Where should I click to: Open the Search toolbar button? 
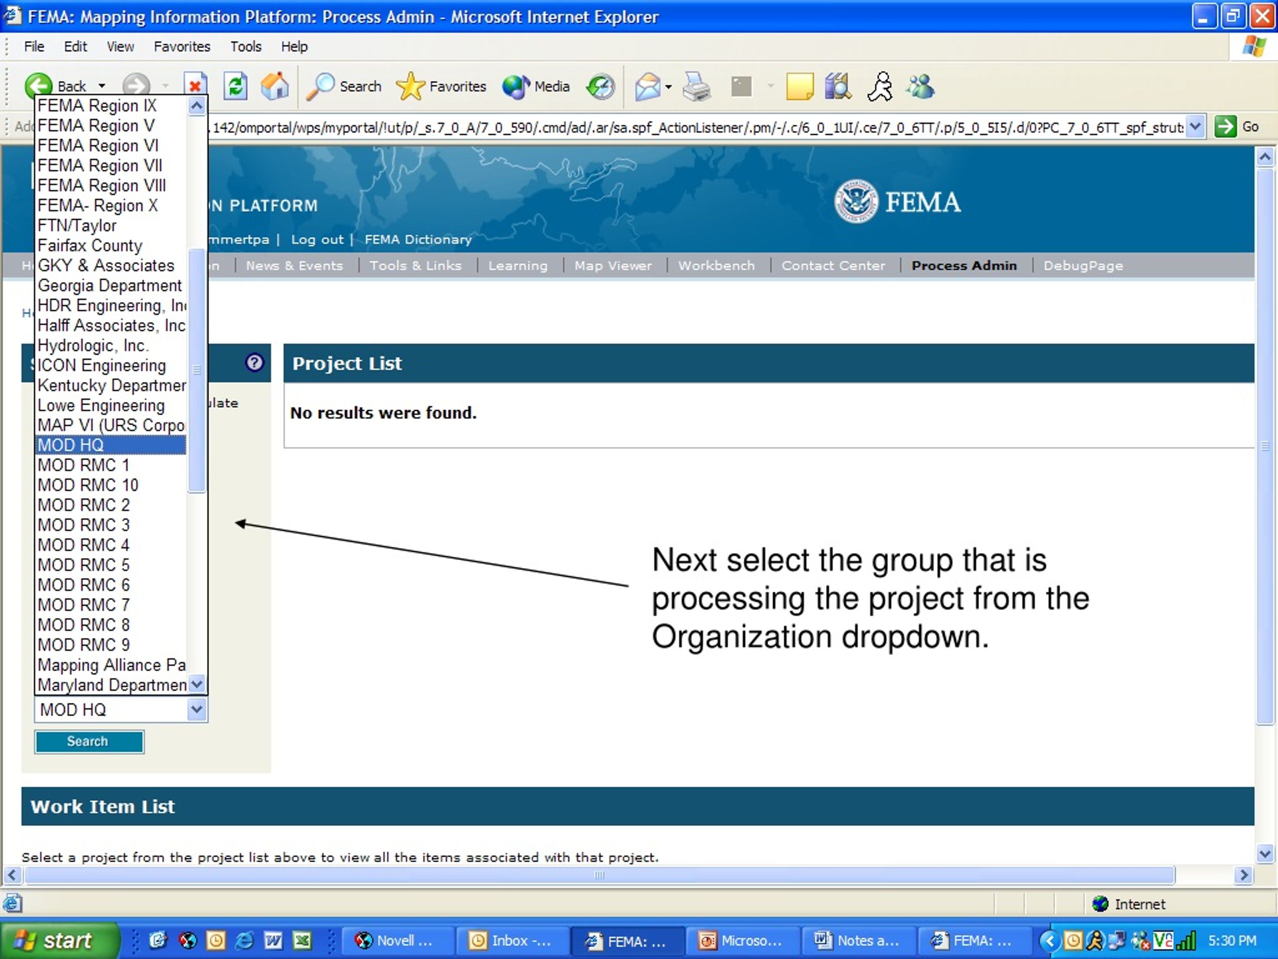(344, 86)
